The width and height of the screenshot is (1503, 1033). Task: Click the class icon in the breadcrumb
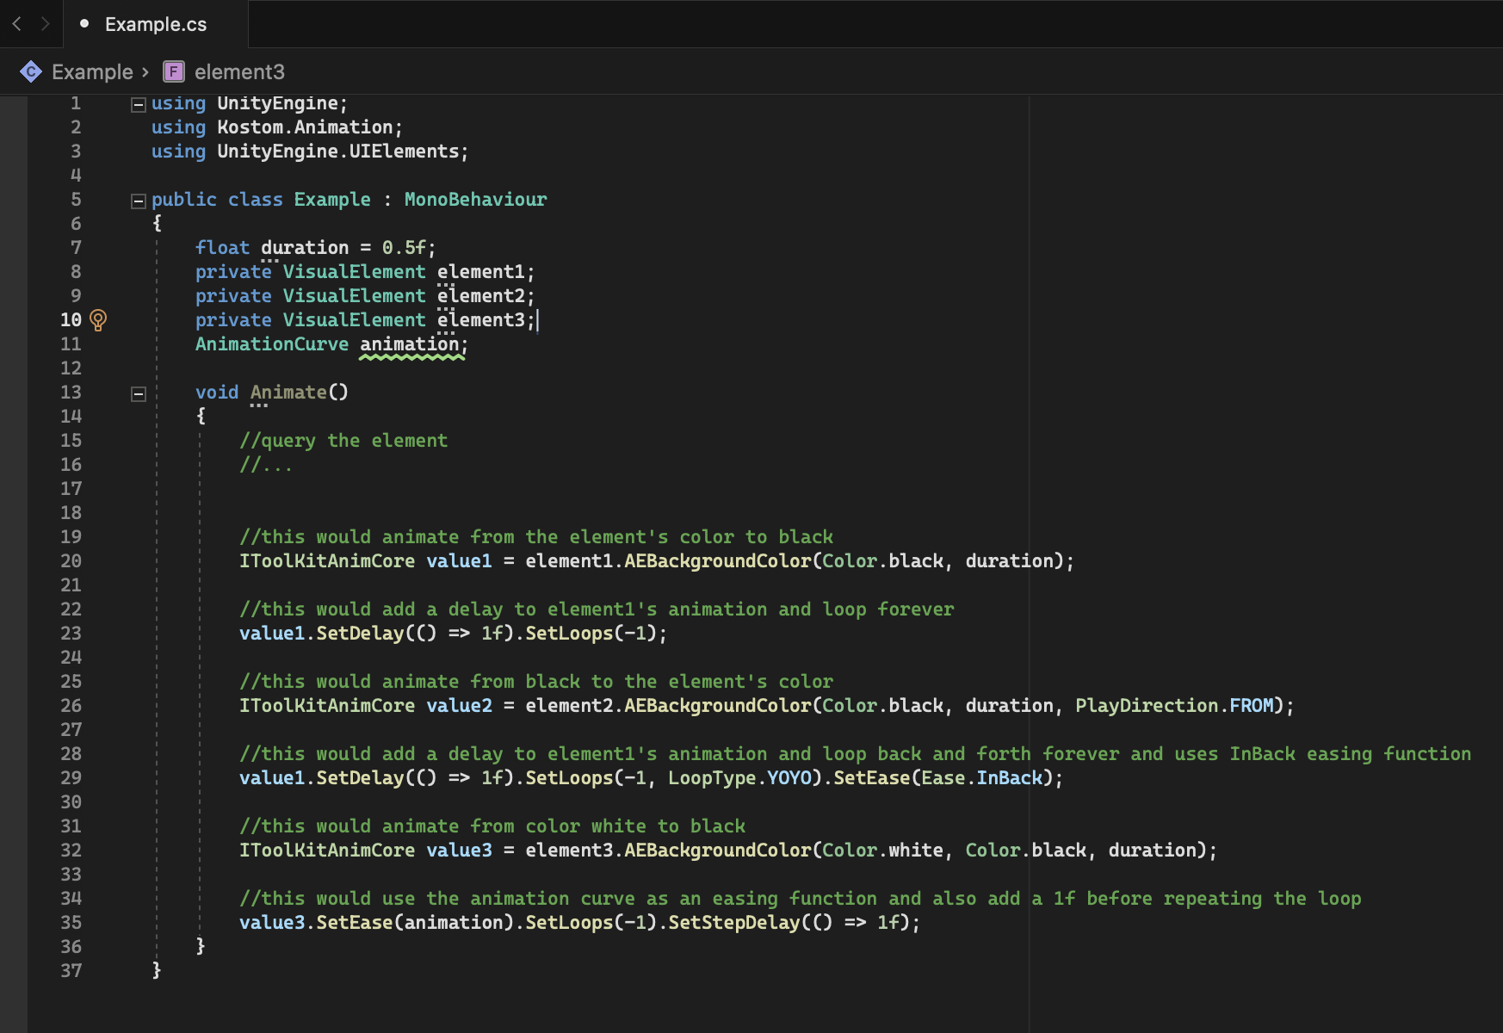[31, 71]
